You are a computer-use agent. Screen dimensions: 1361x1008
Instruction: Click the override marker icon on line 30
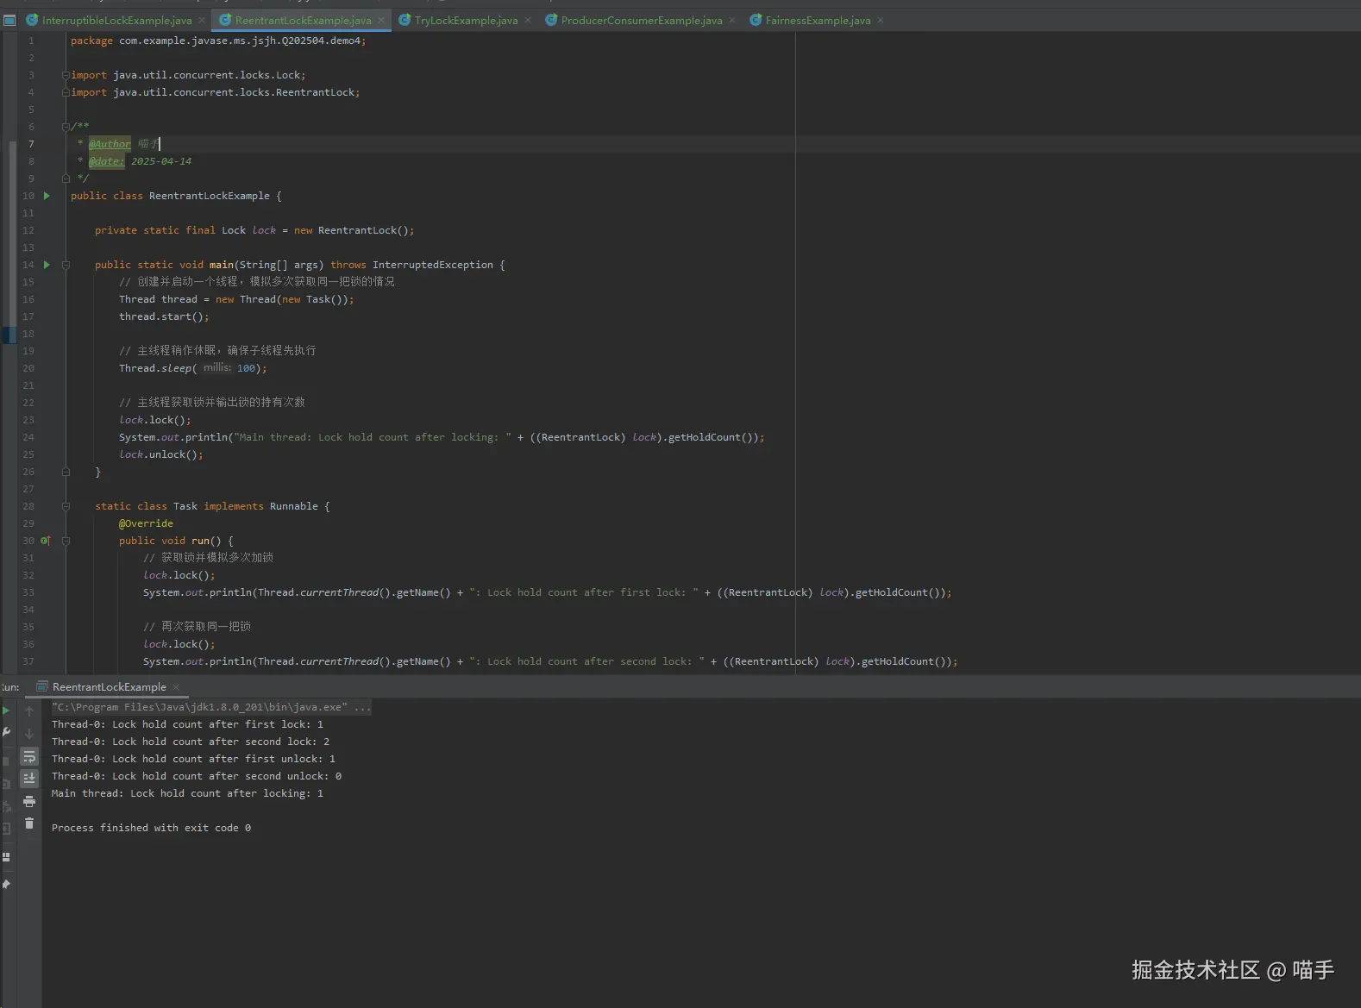[46, 541]
